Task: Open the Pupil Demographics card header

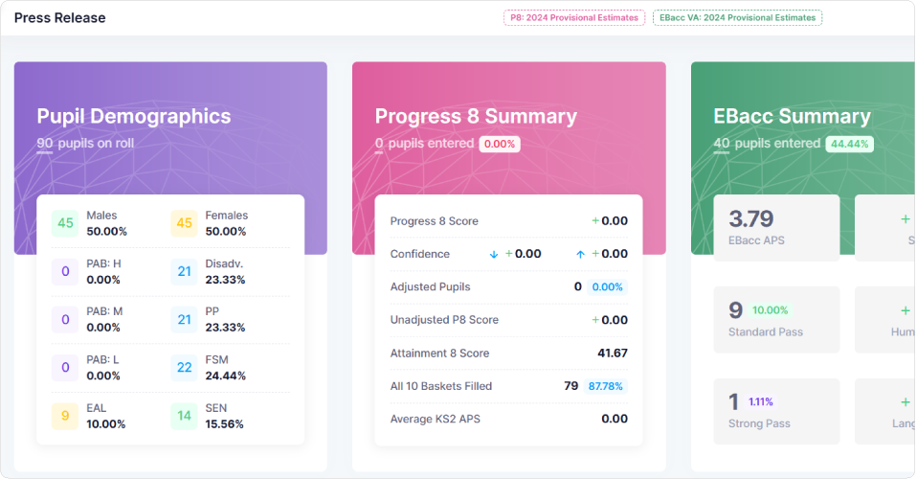Action: (134, 117)
